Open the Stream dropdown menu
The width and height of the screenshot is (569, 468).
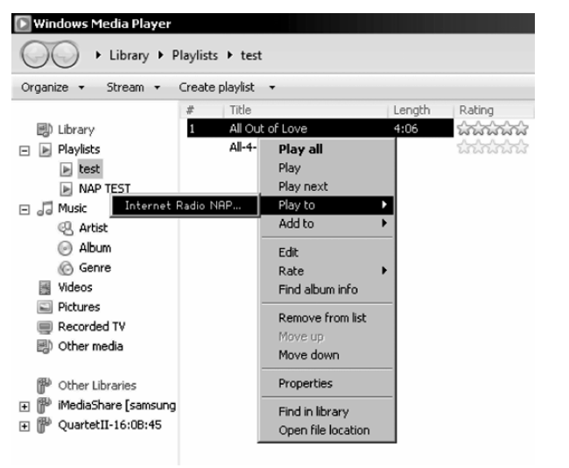[x=133, y=88]
